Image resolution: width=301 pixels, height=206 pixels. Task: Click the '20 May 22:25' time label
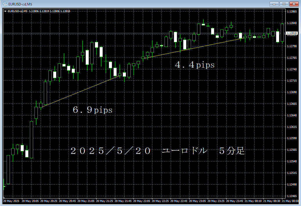click(x=160, y=201)
